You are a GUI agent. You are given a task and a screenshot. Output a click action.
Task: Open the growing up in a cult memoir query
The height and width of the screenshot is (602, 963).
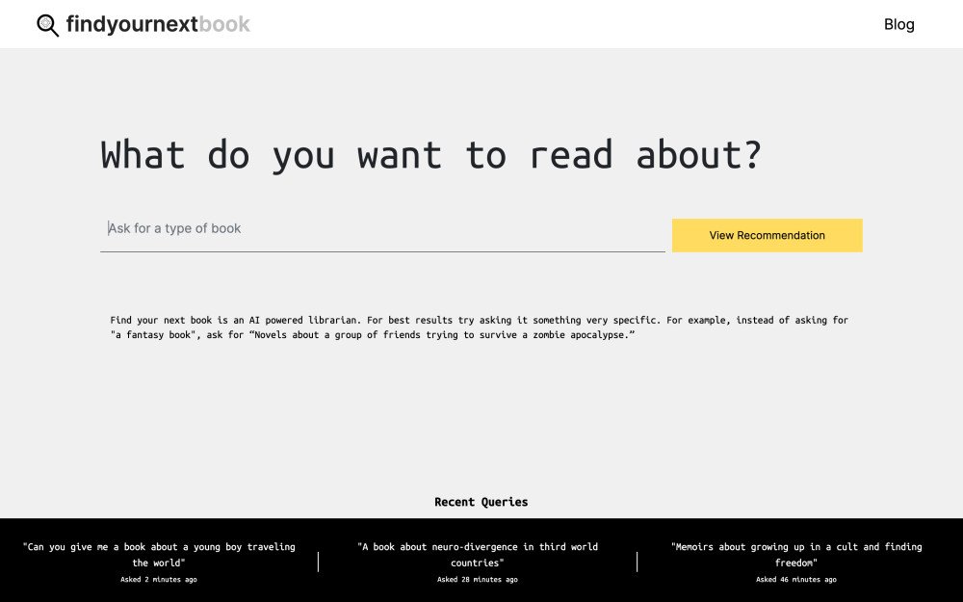(796, 554)
